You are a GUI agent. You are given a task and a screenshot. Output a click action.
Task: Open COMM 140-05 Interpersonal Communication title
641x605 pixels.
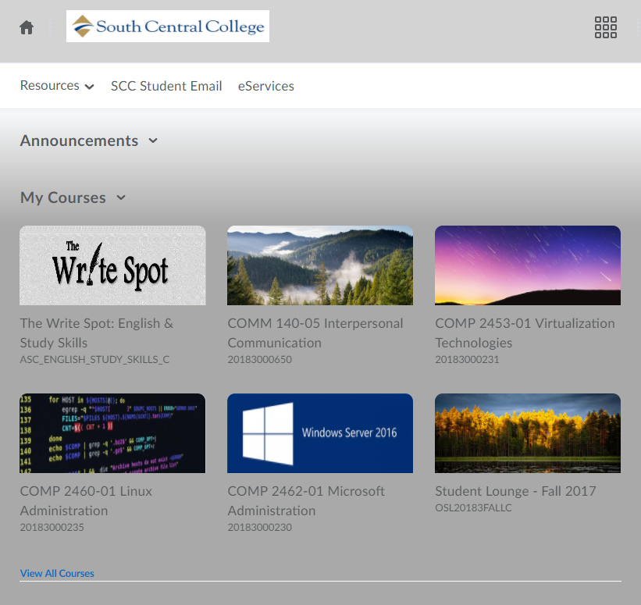(315, 333)
